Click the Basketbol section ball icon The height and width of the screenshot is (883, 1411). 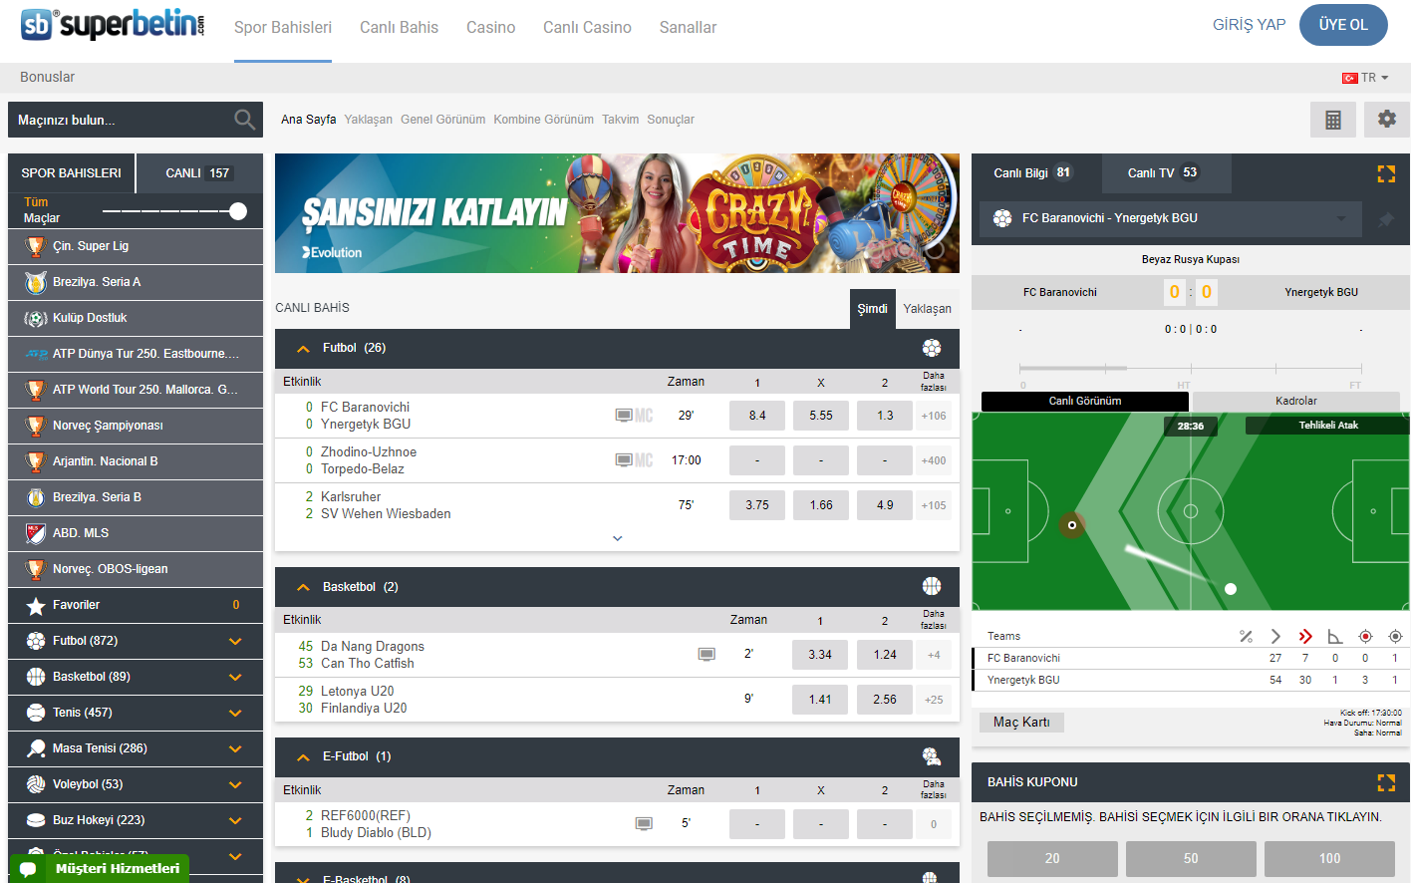(932, 586)
